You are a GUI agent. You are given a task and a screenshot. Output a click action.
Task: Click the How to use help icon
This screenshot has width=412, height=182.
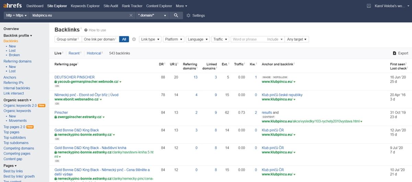pyautogui.click(x=86, y=30)
